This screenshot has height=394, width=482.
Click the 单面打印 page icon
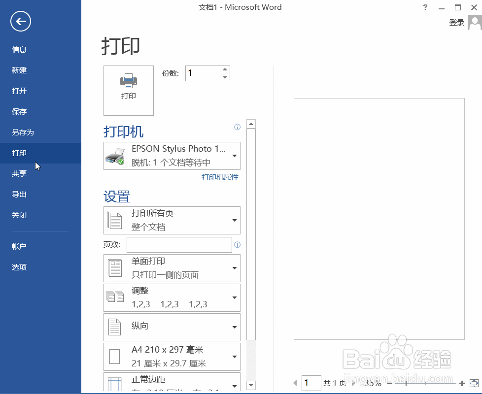coord(115,268)
